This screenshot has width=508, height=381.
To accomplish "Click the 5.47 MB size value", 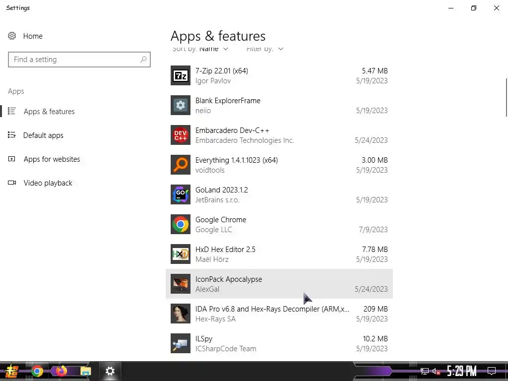I will coord(375,70).
